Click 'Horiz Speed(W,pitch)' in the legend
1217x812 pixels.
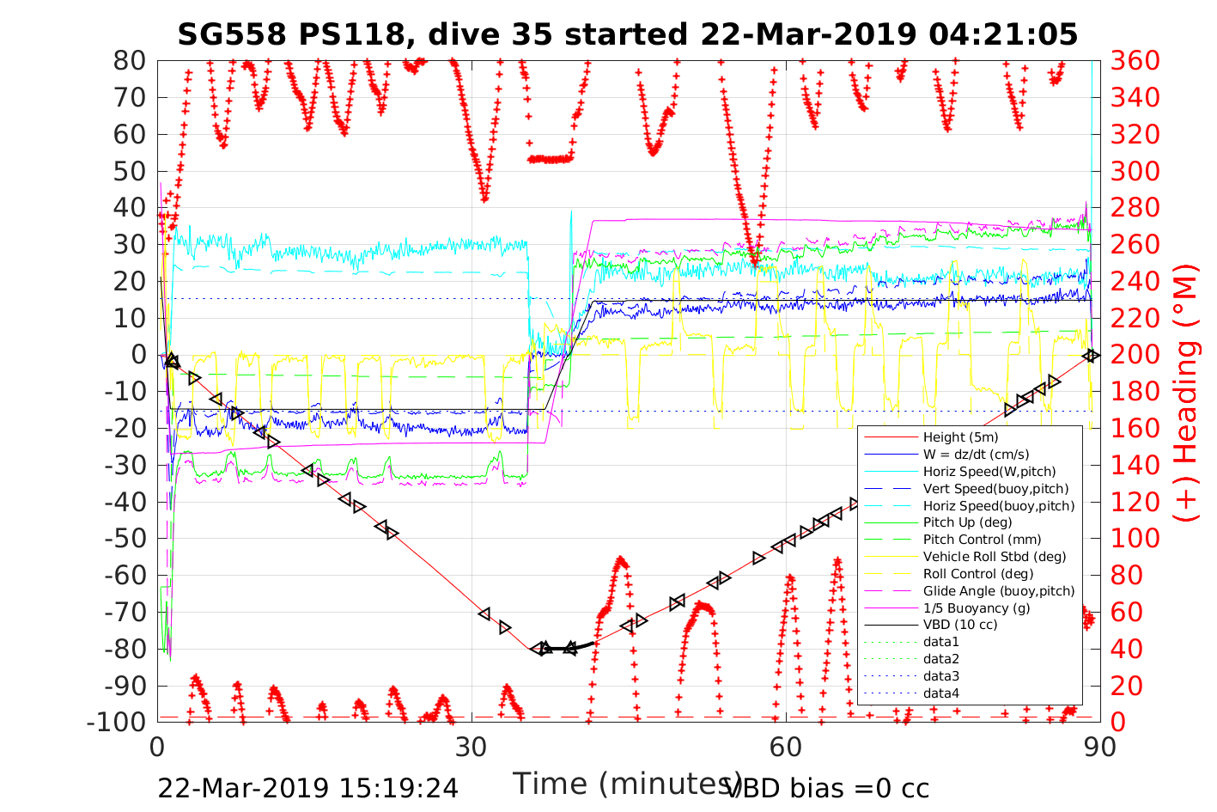tap(989, 472)
